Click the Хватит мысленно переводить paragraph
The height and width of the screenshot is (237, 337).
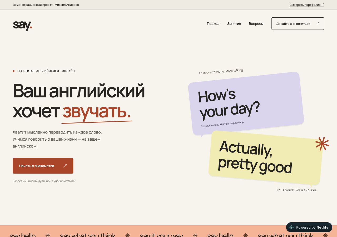pos(57,139)
